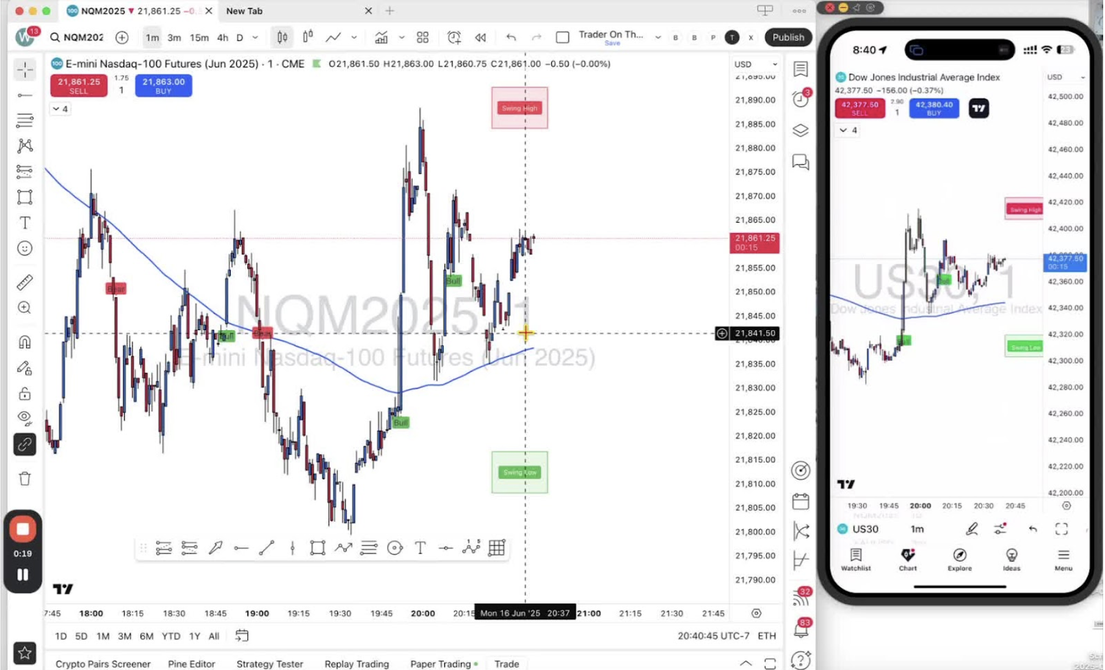Expand the timeframe dropdown arrow
Screen dimensions: 1105x670
coord(255,38)
